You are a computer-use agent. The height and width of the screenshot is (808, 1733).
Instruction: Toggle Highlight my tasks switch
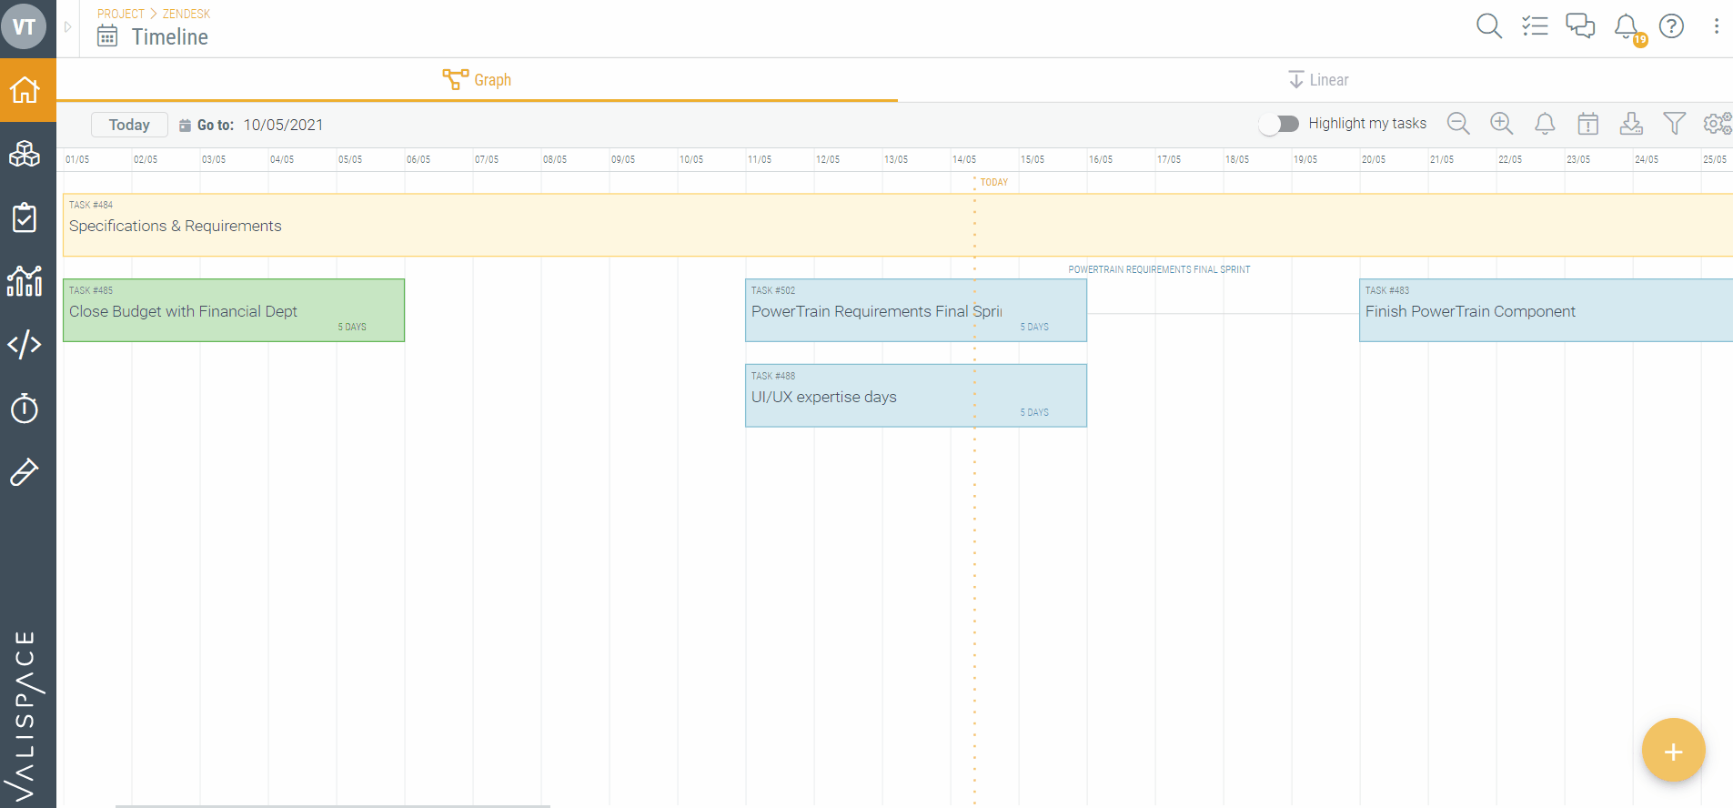click(x=1279, y=124)
